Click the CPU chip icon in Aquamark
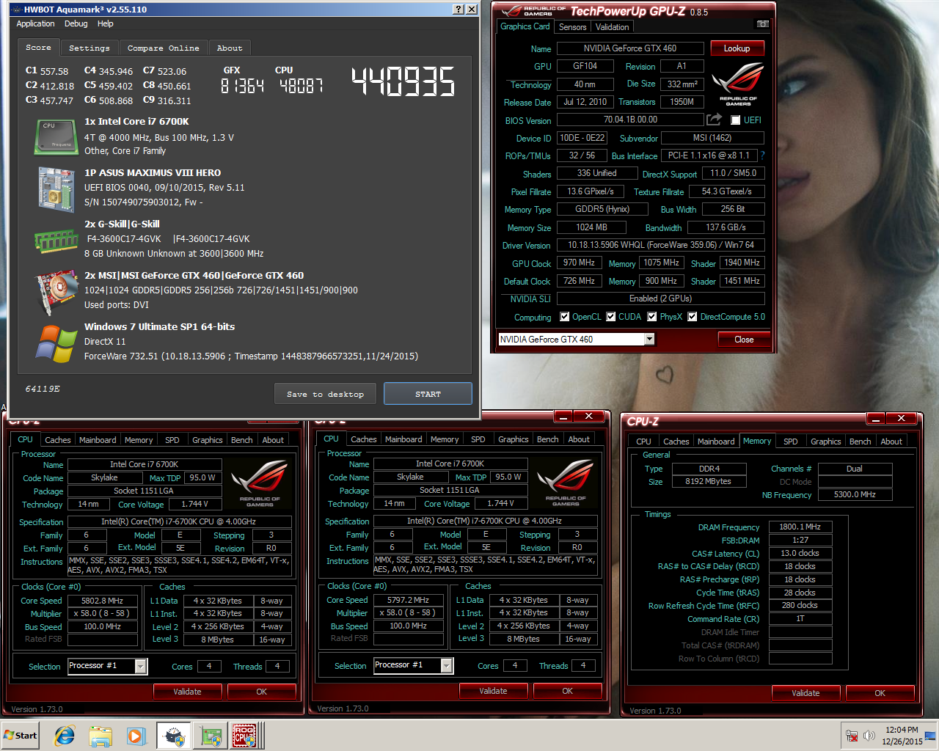The height and width of the screenshot is (751, 939). (56, 137)
